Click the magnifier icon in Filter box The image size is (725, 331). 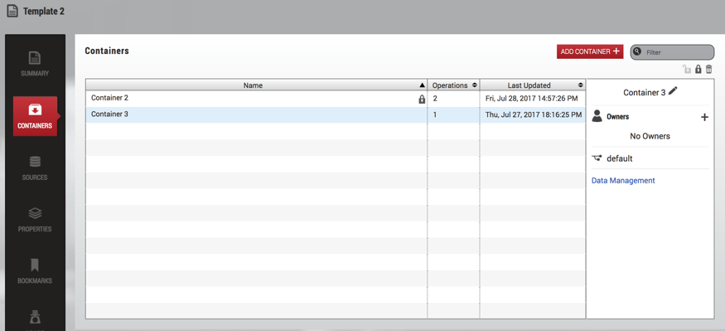(638, 52)
